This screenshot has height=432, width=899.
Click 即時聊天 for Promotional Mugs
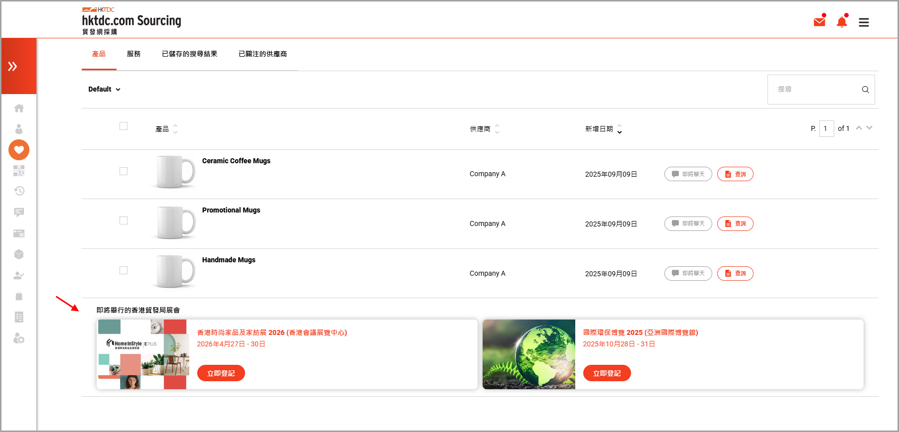coord(688,223)
